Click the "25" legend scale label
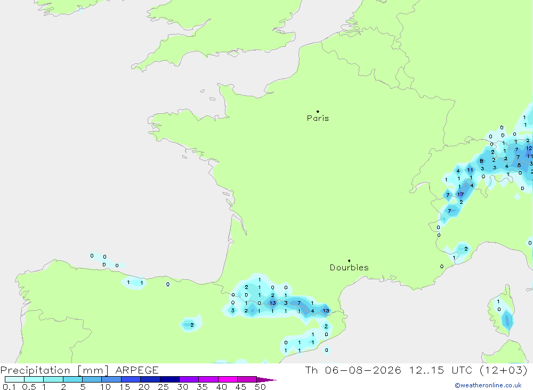Image resolution: width=533 pixels, height=390 pixels. (x=163, y=387)
